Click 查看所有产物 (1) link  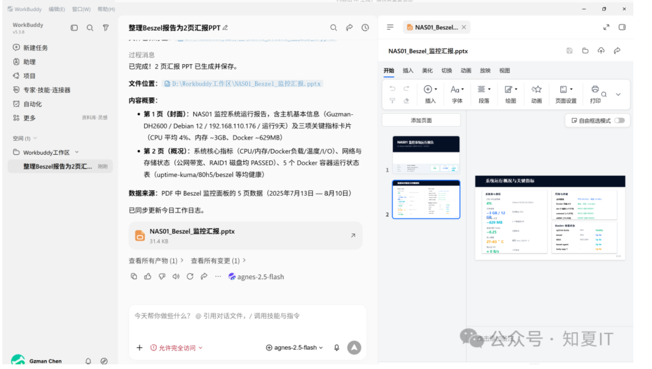click(156, 260)
